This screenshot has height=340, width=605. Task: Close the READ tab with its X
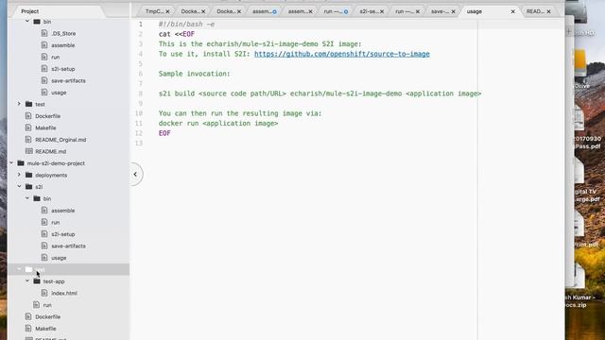(x=548, y=11)
